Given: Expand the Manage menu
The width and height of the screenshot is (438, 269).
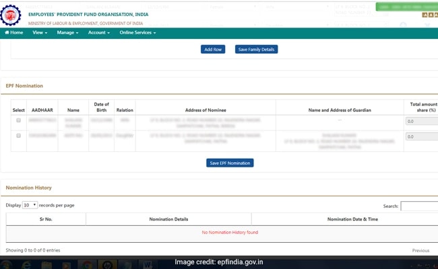Looking at the screenshot, I should click(67, 32).
